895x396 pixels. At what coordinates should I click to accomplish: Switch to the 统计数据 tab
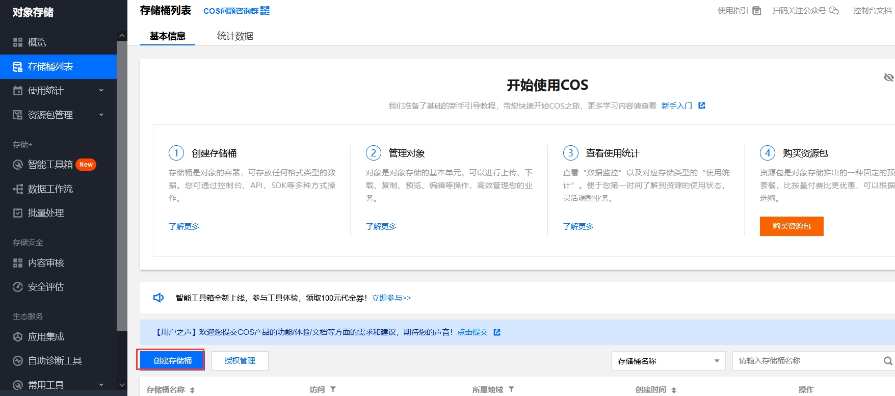coord(235,36)
